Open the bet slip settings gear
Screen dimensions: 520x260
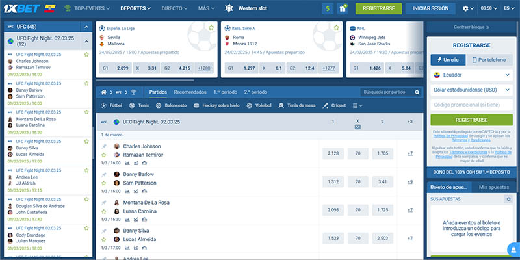[508, 199]
